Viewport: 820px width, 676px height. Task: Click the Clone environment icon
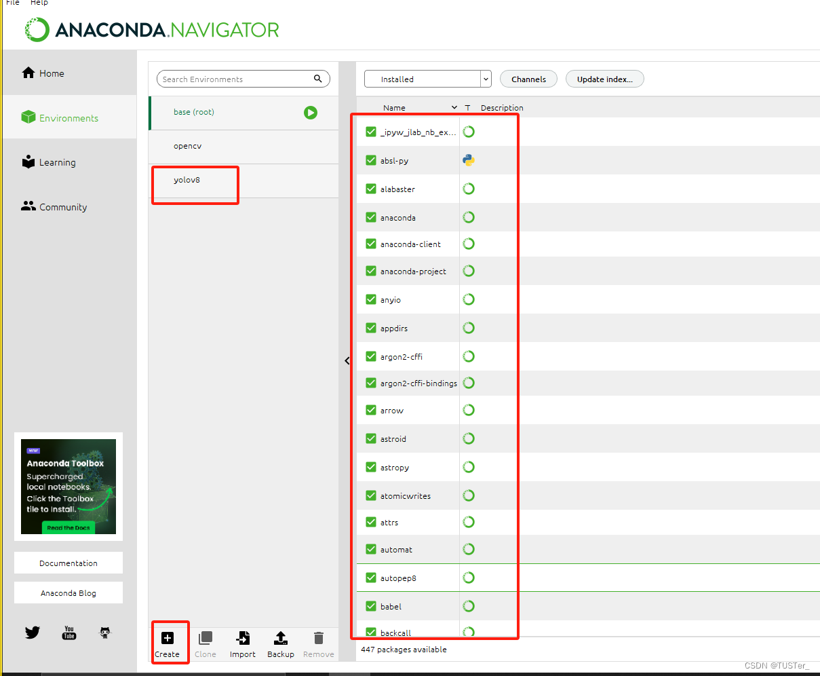(205, 638)
